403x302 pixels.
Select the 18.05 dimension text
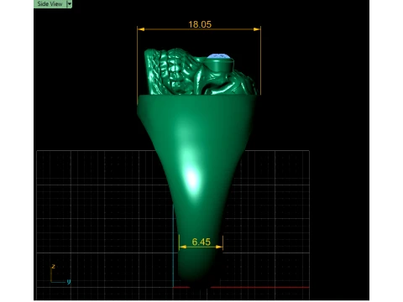(200, 24)
